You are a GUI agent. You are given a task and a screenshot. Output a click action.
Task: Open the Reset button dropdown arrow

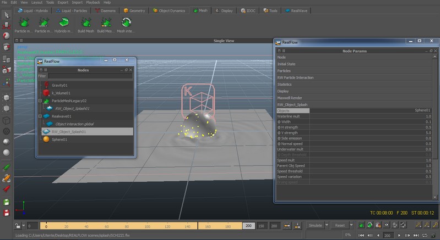coord(351,225)
